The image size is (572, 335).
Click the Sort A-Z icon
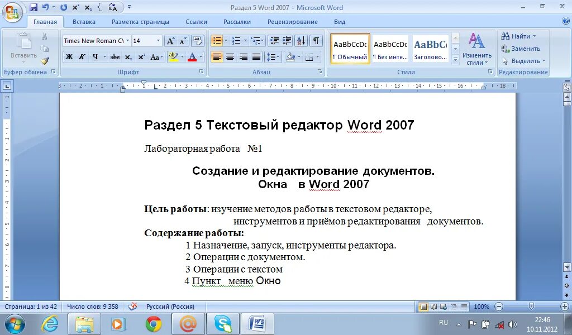[x=301, y=41]
